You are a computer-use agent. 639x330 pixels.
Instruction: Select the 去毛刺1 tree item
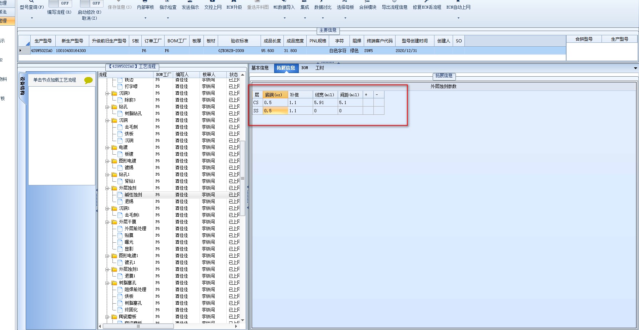point(132,215)
